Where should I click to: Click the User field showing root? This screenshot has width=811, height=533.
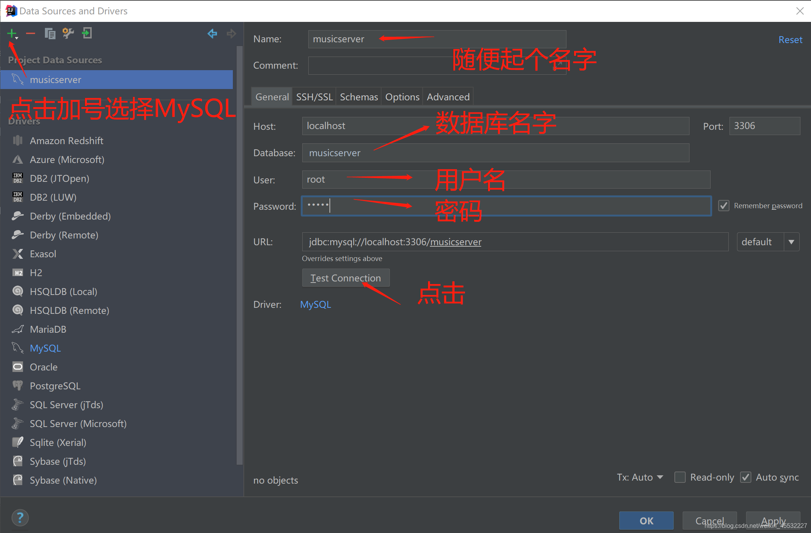506,180
